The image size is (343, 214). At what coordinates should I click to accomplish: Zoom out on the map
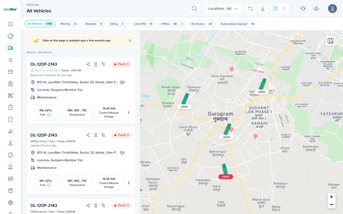click(331, 204)
